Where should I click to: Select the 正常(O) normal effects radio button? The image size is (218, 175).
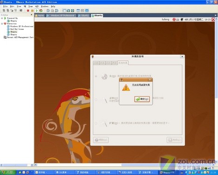96,99
